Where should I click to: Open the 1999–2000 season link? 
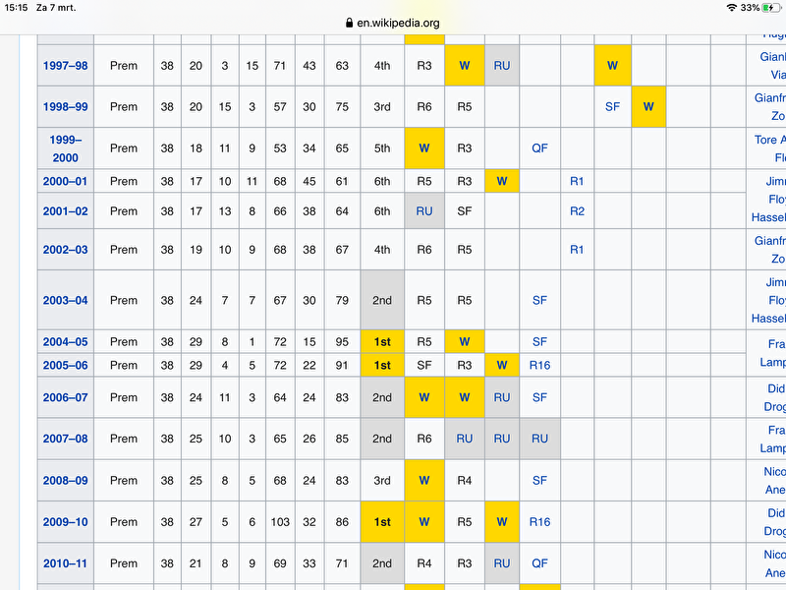click(x=65, y=148)
